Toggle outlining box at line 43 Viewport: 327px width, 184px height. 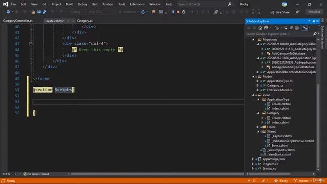pyautogui.click(x=31, y=44)
